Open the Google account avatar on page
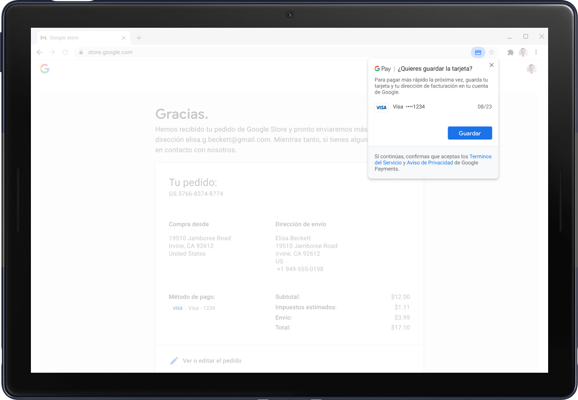 [x=531, y=69]
